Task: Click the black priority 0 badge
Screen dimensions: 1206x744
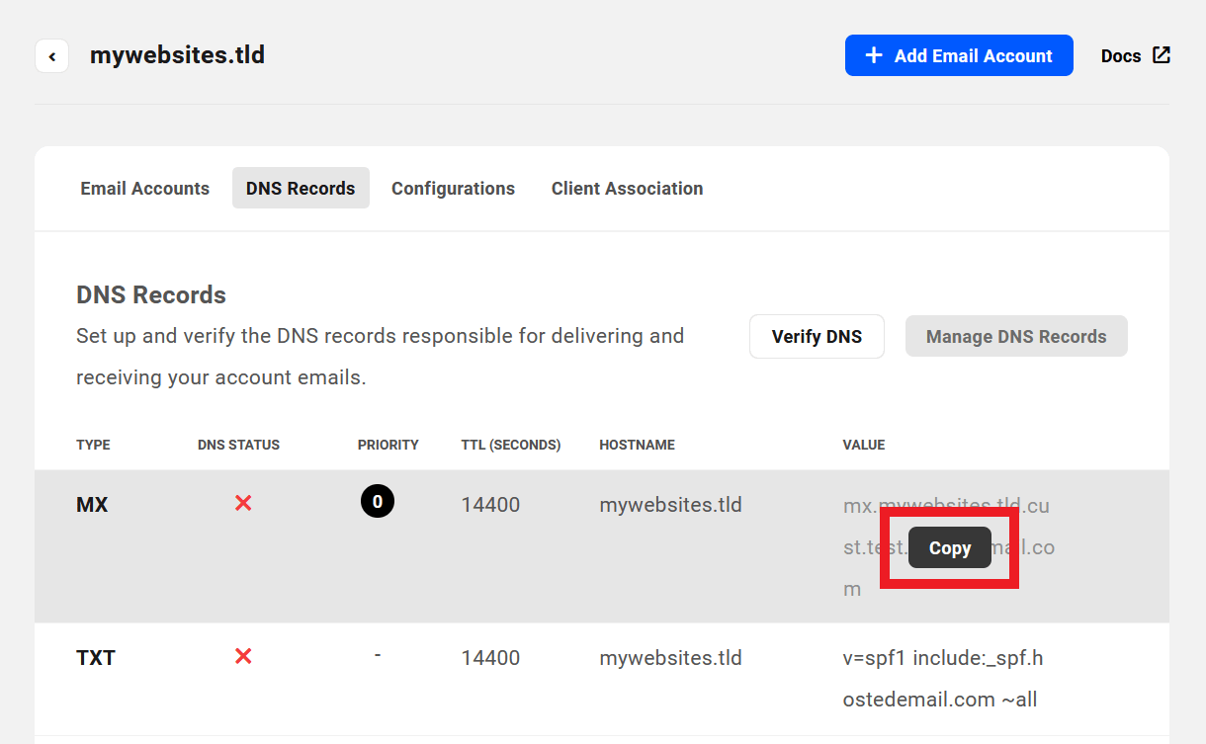Action: (x=378, y=501)
